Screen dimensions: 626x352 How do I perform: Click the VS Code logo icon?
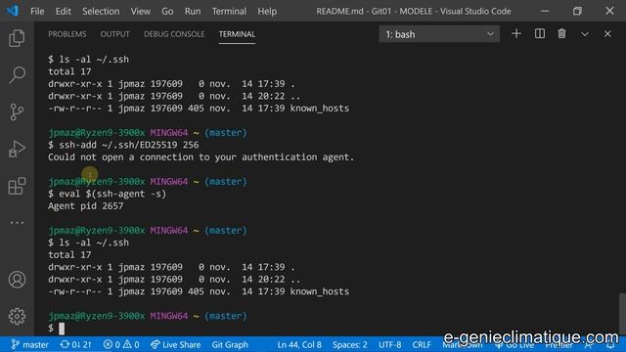(x=13, y=11)
